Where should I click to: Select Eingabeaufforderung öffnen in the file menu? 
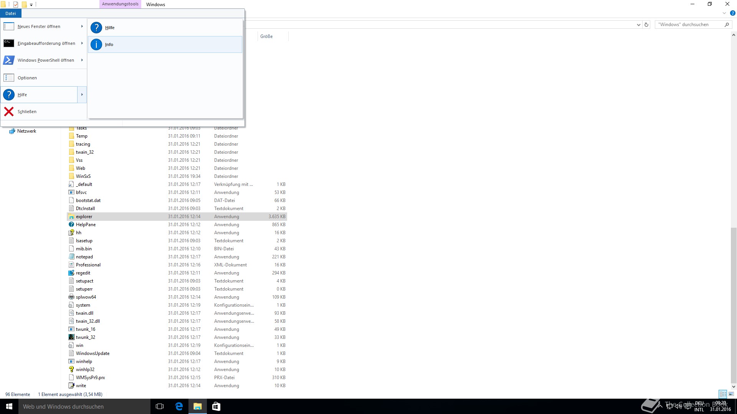point(39,43)
